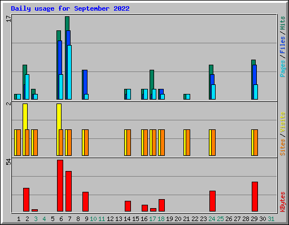Click green weekend day label '3'
The width and height of the screenshot is (289, 225).
tap(36, 219)
